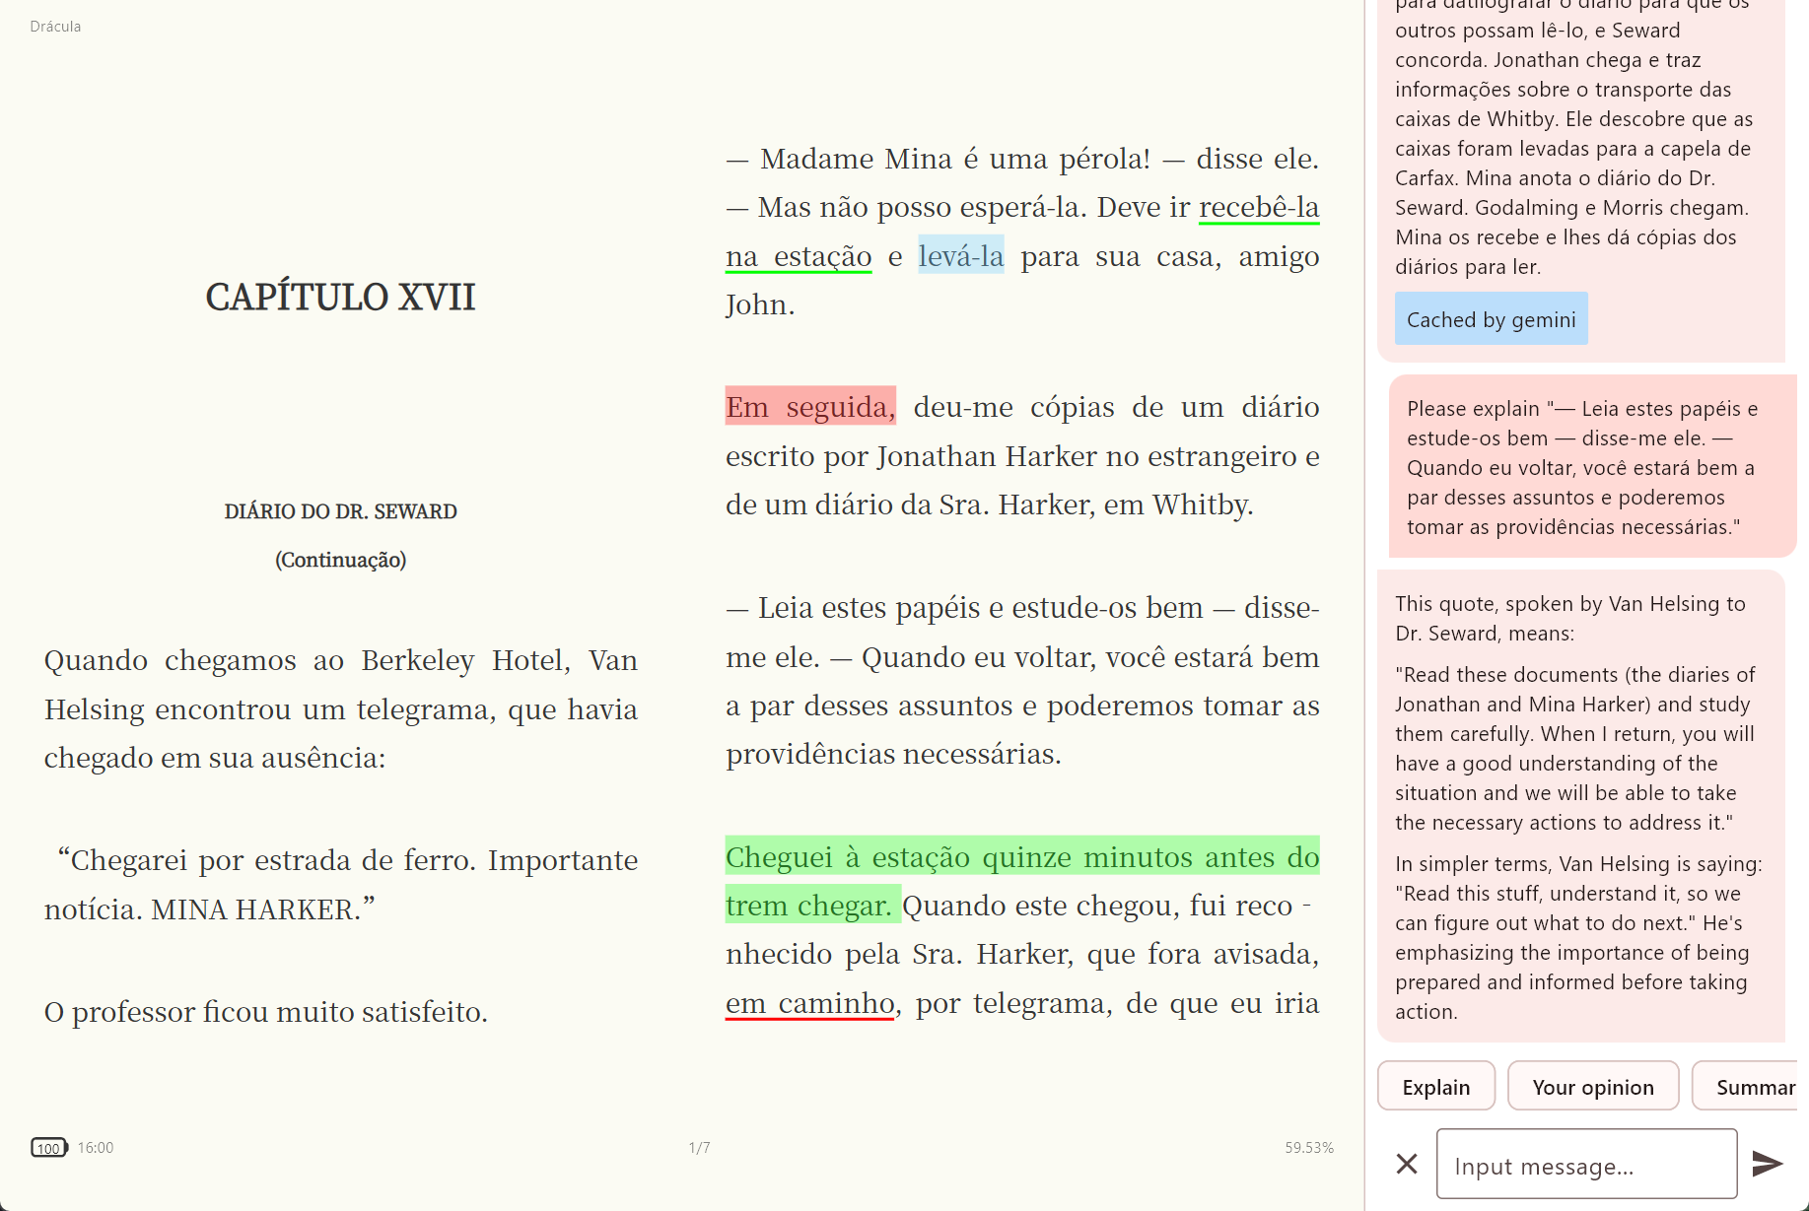Click the 16:00 clock in status bar
The height and width of the screenshot is (1211, 1809).
(x=96, y=1147)
